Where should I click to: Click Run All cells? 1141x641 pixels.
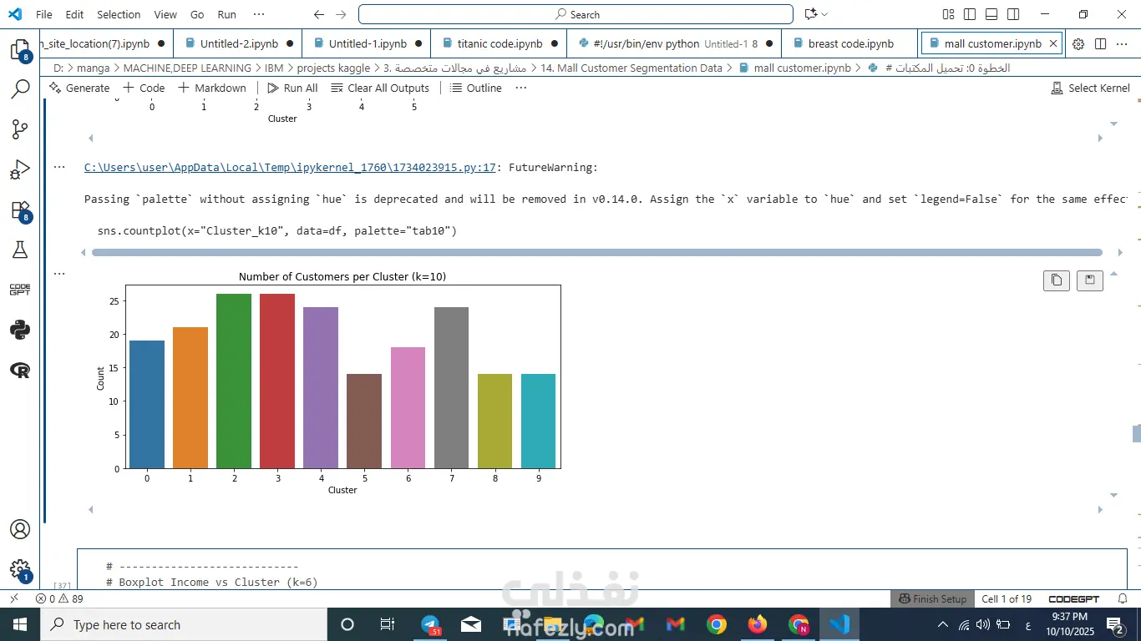click(292, 88)
